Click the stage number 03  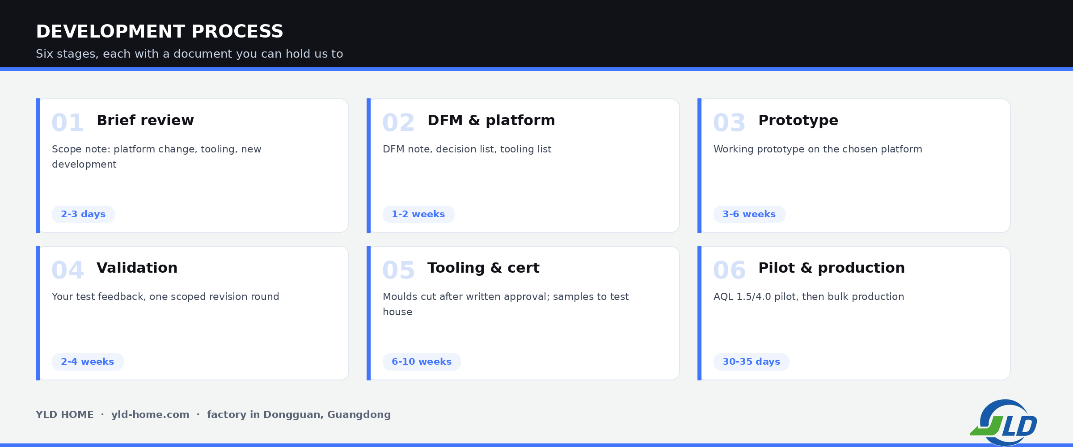click(729, 122)
